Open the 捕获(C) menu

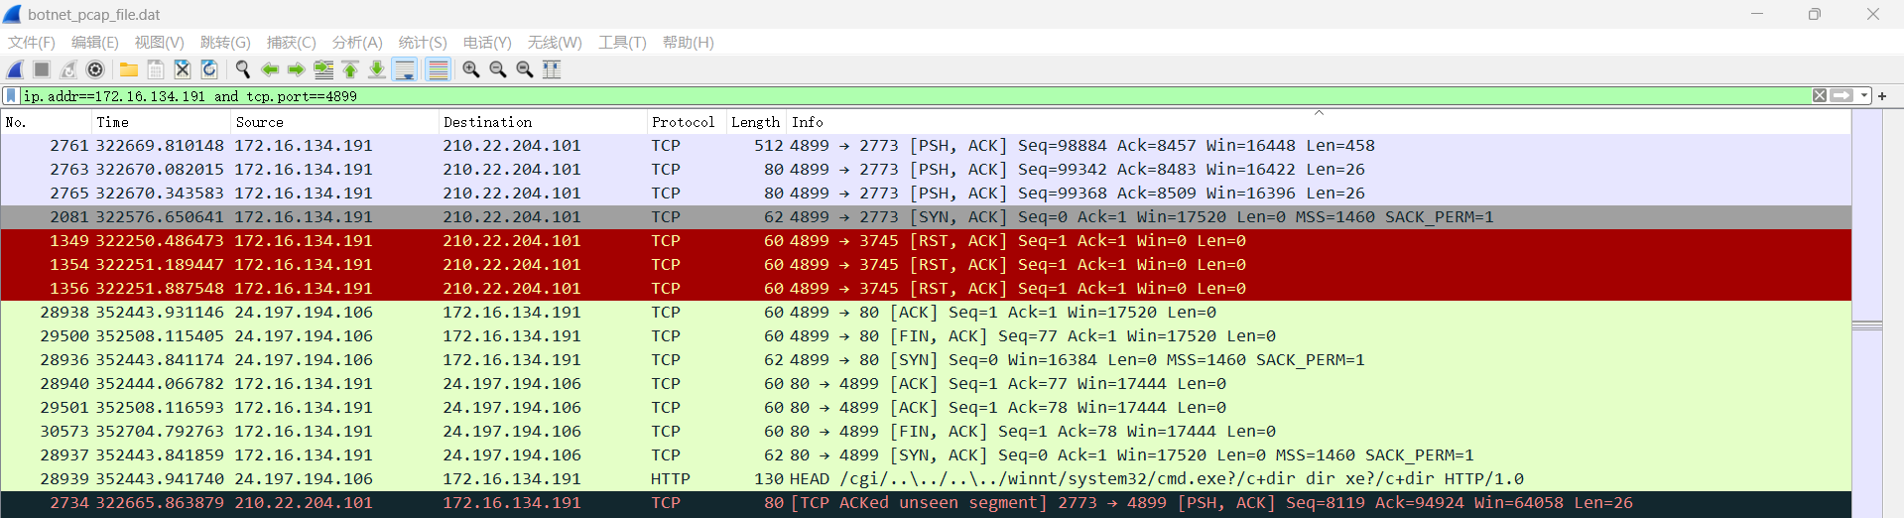coord(292,43)
